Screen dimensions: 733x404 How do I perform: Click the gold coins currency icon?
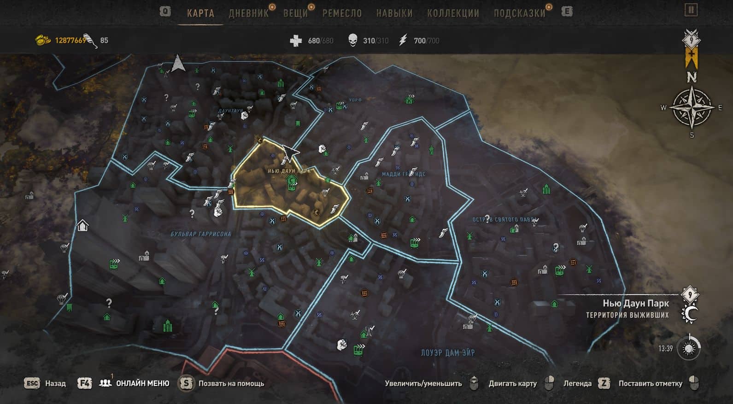coord(43,40)
